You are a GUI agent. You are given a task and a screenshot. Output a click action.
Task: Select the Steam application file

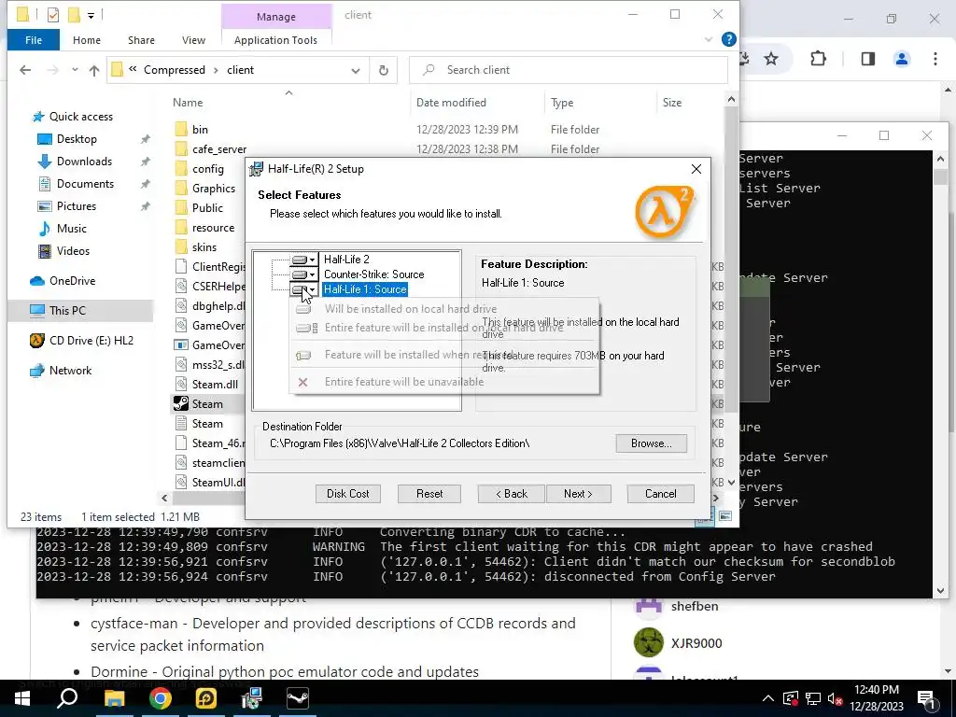pyautogui.click(x=207, y=403)
